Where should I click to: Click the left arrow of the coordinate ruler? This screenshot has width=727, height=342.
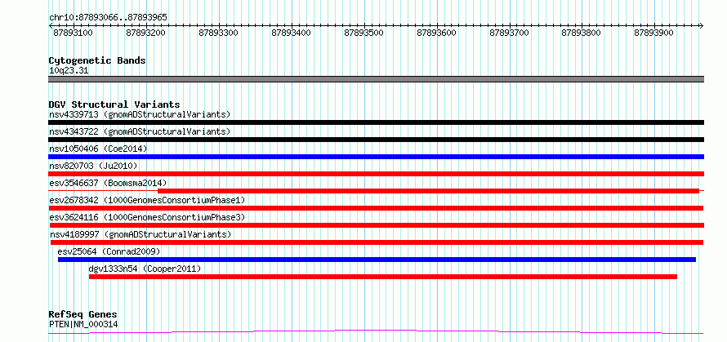coord(51,26)
